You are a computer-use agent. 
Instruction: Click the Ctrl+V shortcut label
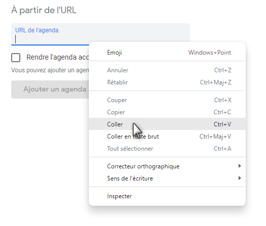tap(222, 124)
